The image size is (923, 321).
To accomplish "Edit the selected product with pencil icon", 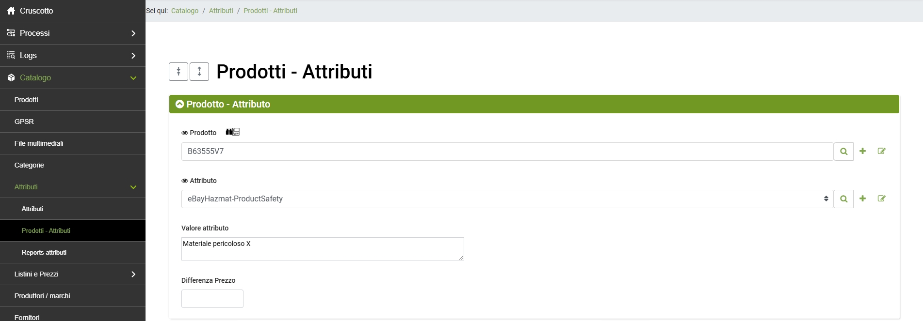I will [881, 151].
